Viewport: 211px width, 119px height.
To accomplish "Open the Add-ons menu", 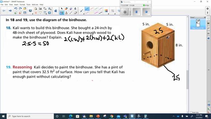I will (x=35, y=5).
